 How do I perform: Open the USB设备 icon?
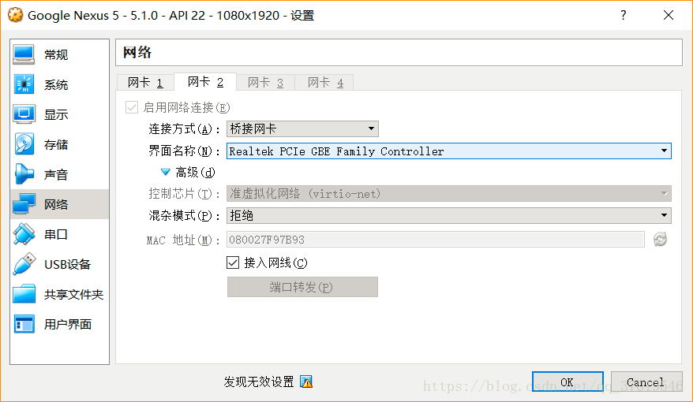(x=24, y=264)
